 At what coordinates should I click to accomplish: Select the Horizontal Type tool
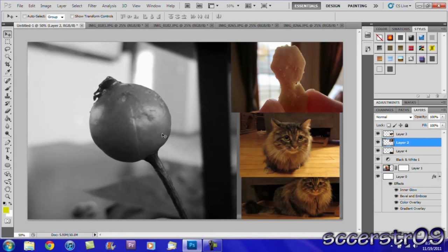(8, 150)
